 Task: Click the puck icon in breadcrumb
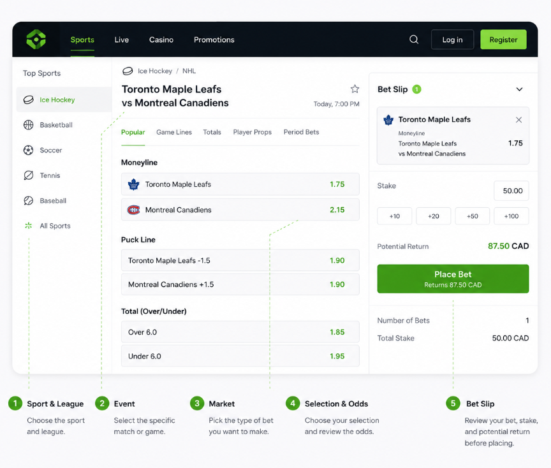[x=128, y=71]
